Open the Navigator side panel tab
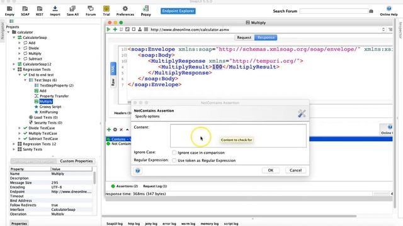The image size is (403, 226). [x=3, y=30]
